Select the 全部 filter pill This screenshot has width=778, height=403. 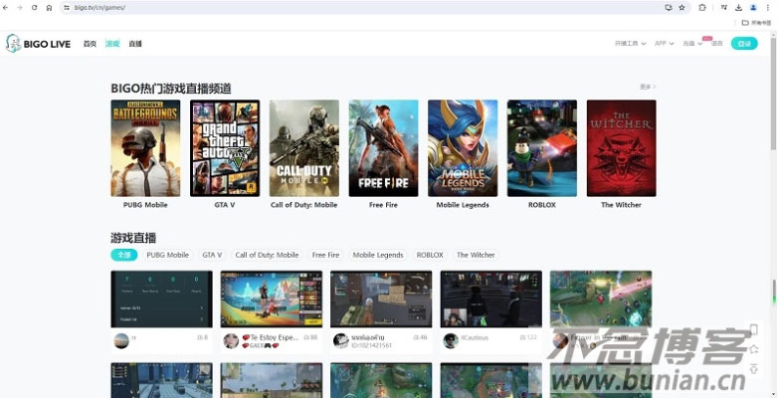pyautogui.click(x=123, y=255)
